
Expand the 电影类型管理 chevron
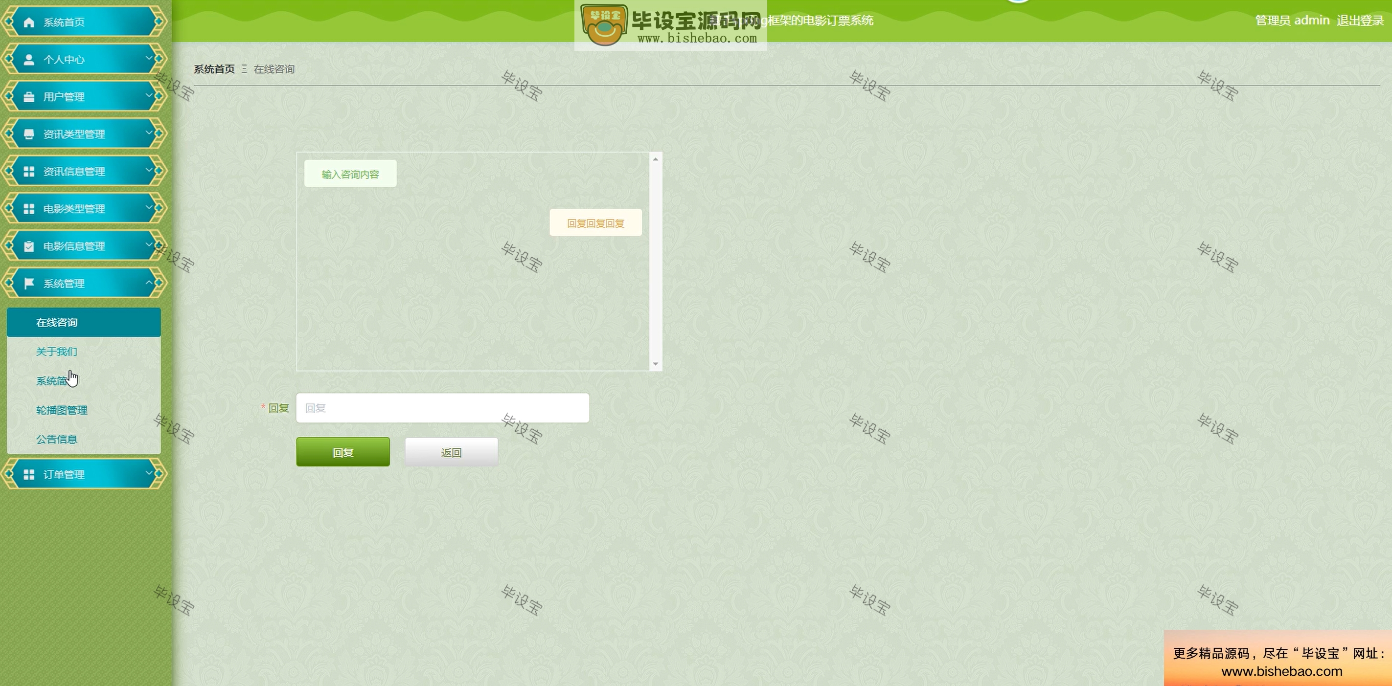click(149, 206)
